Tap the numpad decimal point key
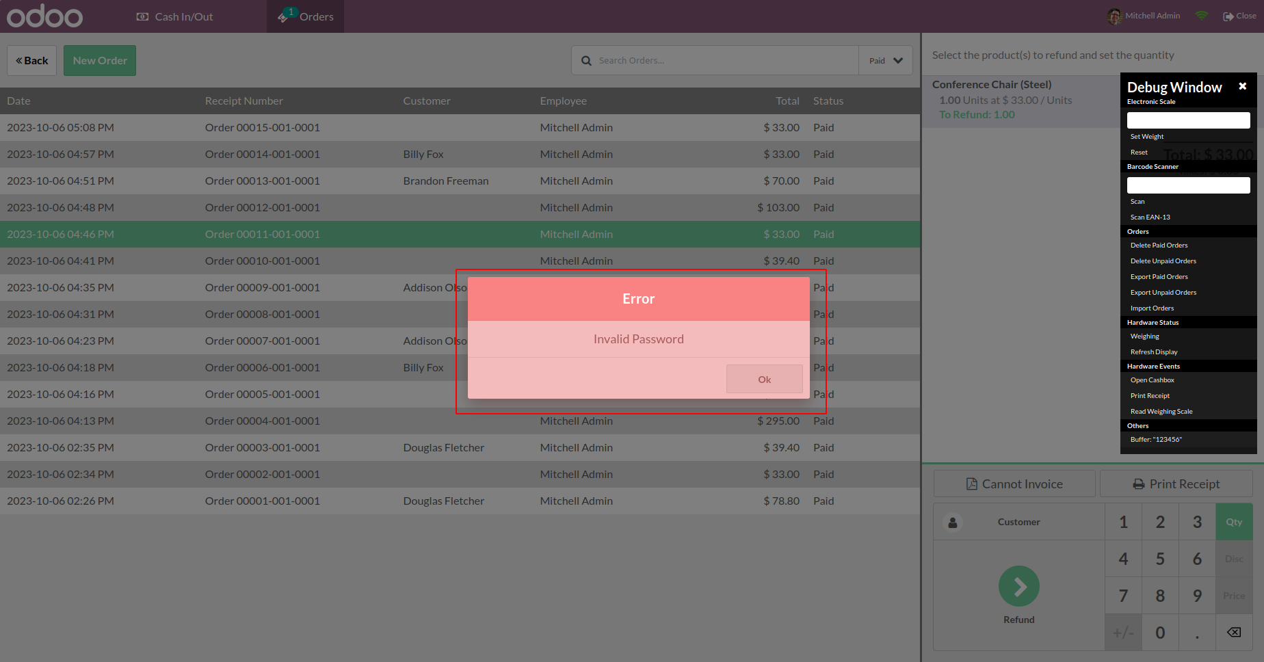Viewport: 1264px width, 662px height. (1197, 633)
